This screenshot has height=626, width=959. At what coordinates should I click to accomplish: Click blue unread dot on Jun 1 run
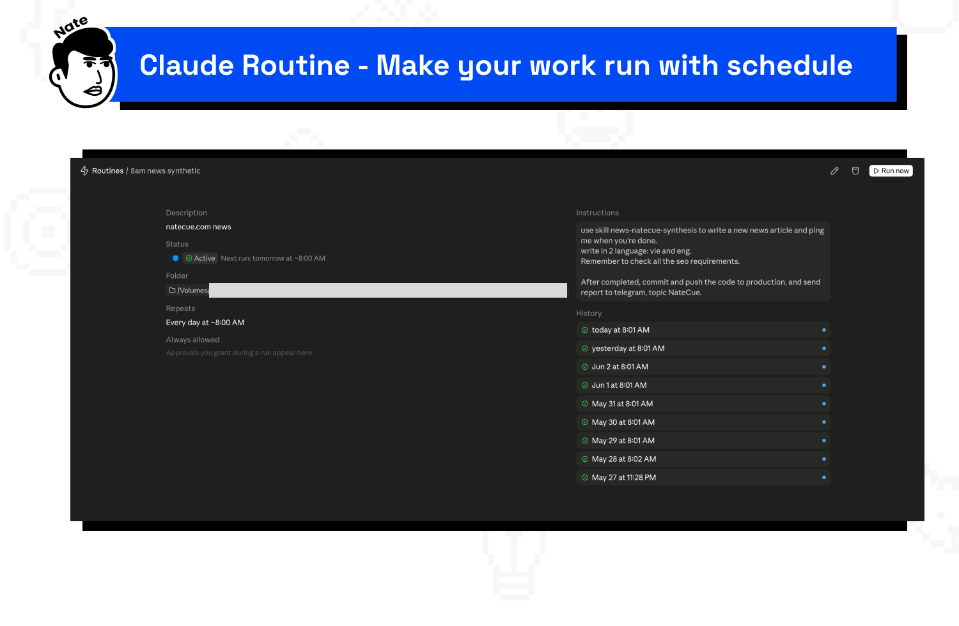point(824,386)
